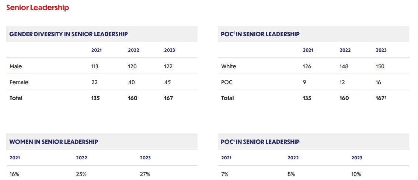This screenshot has height=180, width=418.
Task: Click the Female count of 40
Action: (132, 82)
